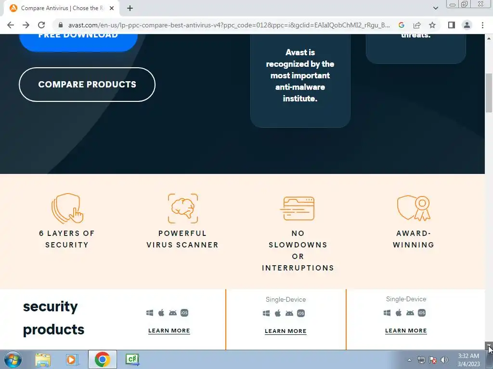Open Chrome three-dot menu
The width and height of the screenshot is (493, 369).
pyautogui.click(x=482, y=25)
